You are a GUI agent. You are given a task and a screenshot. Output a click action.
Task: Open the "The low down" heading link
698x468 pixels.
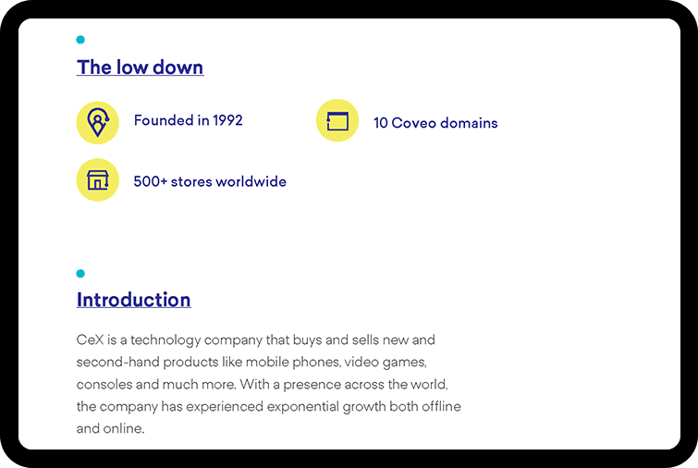click(140, 68)
